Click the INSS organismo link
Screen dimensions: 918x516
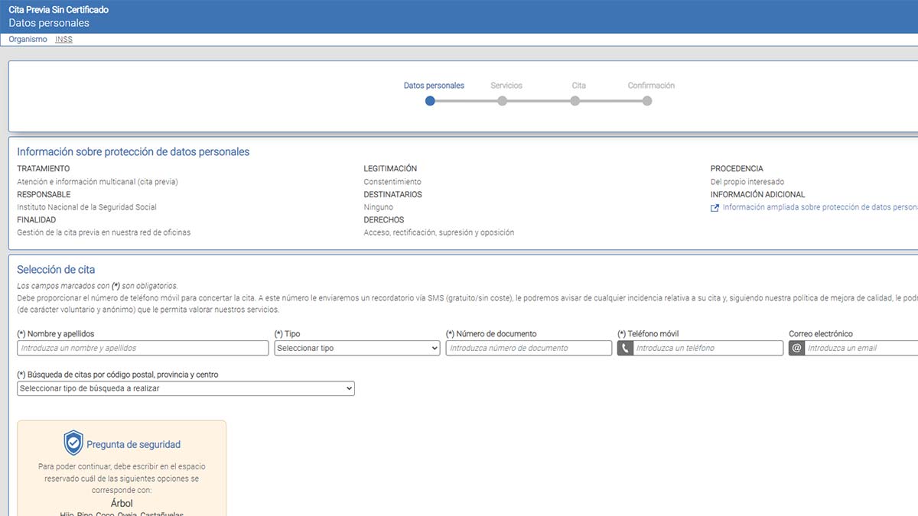coord(63,39)
